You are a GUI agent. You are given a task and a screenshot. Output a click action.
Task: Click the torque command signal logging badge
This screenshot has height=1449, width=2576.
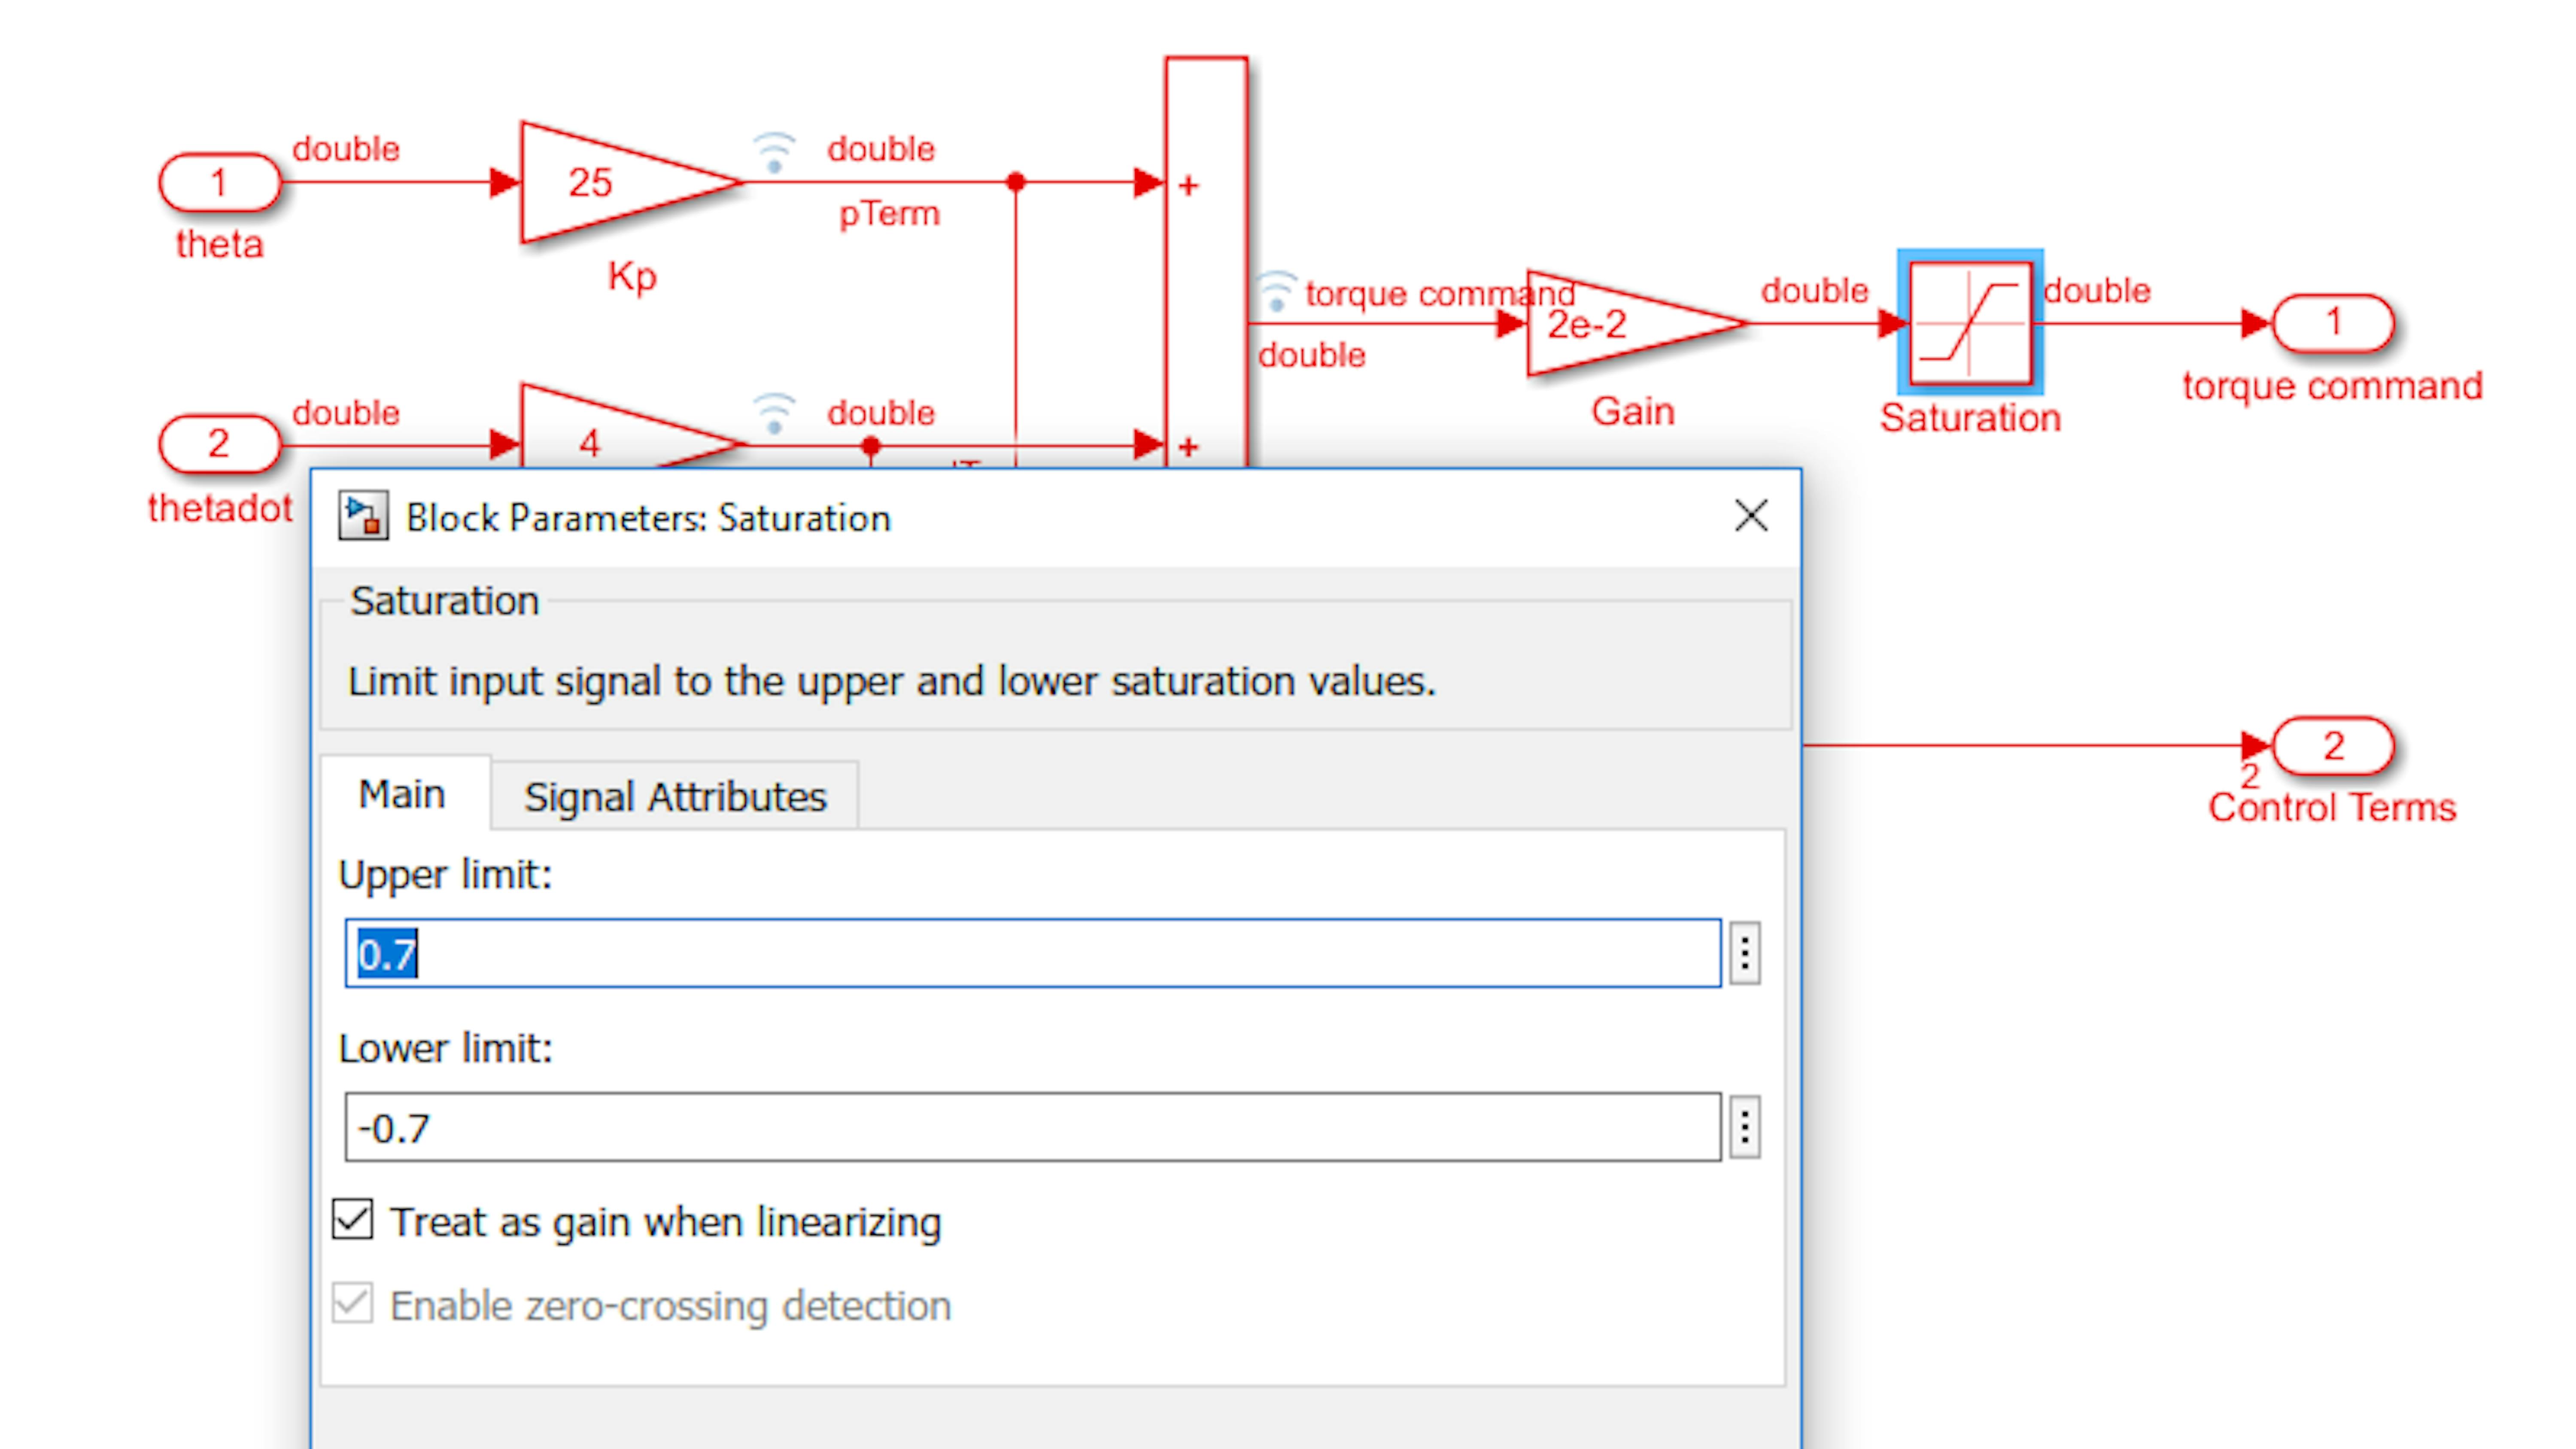(1276, 291)
